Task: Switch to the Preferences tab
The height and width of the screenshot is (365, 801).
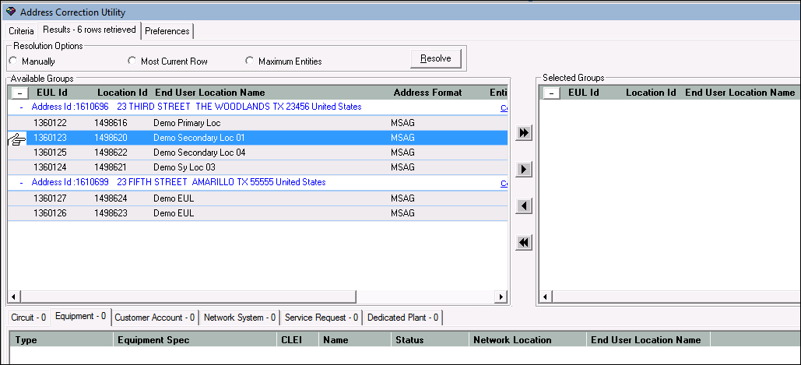Action: 167,31
